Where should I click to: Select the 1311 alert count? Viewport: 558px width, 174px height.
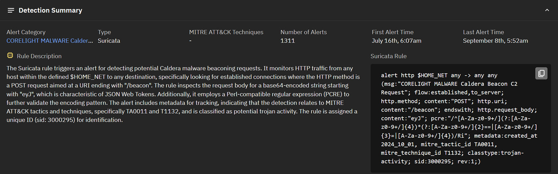click(x=287, y=41)
